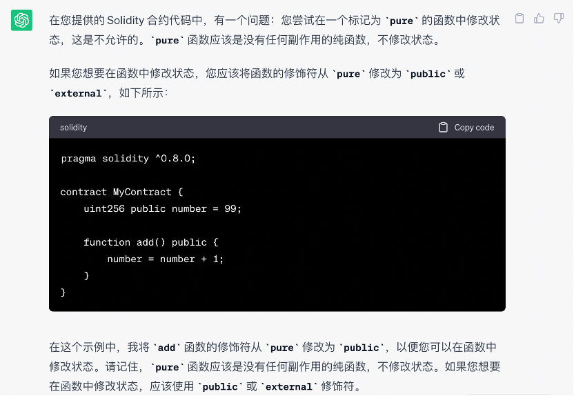The height and width of the screenshot is (396, 574).
Task: Give the response a thumbs up
Action: pyautogui.click(x=539, y=19)
